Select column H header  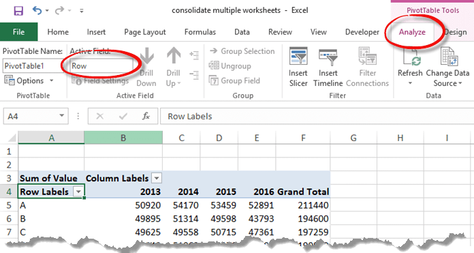pos(400,138)
